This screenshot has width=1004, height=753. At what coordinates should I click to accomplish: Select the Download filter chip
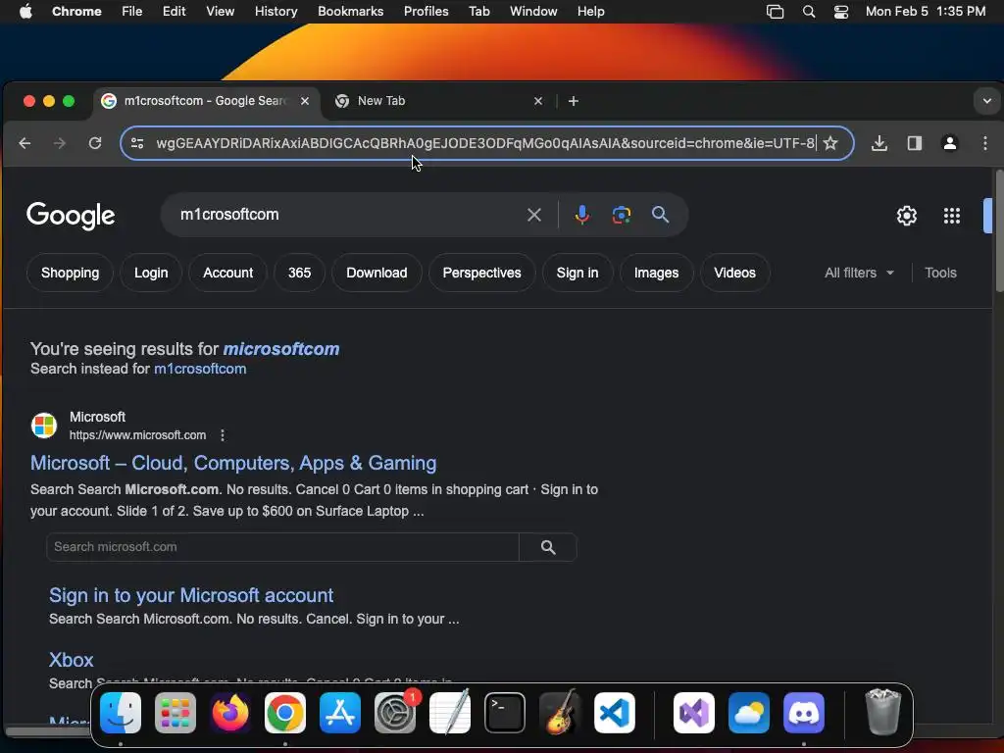pyautogui.click(x=376, y=273)
